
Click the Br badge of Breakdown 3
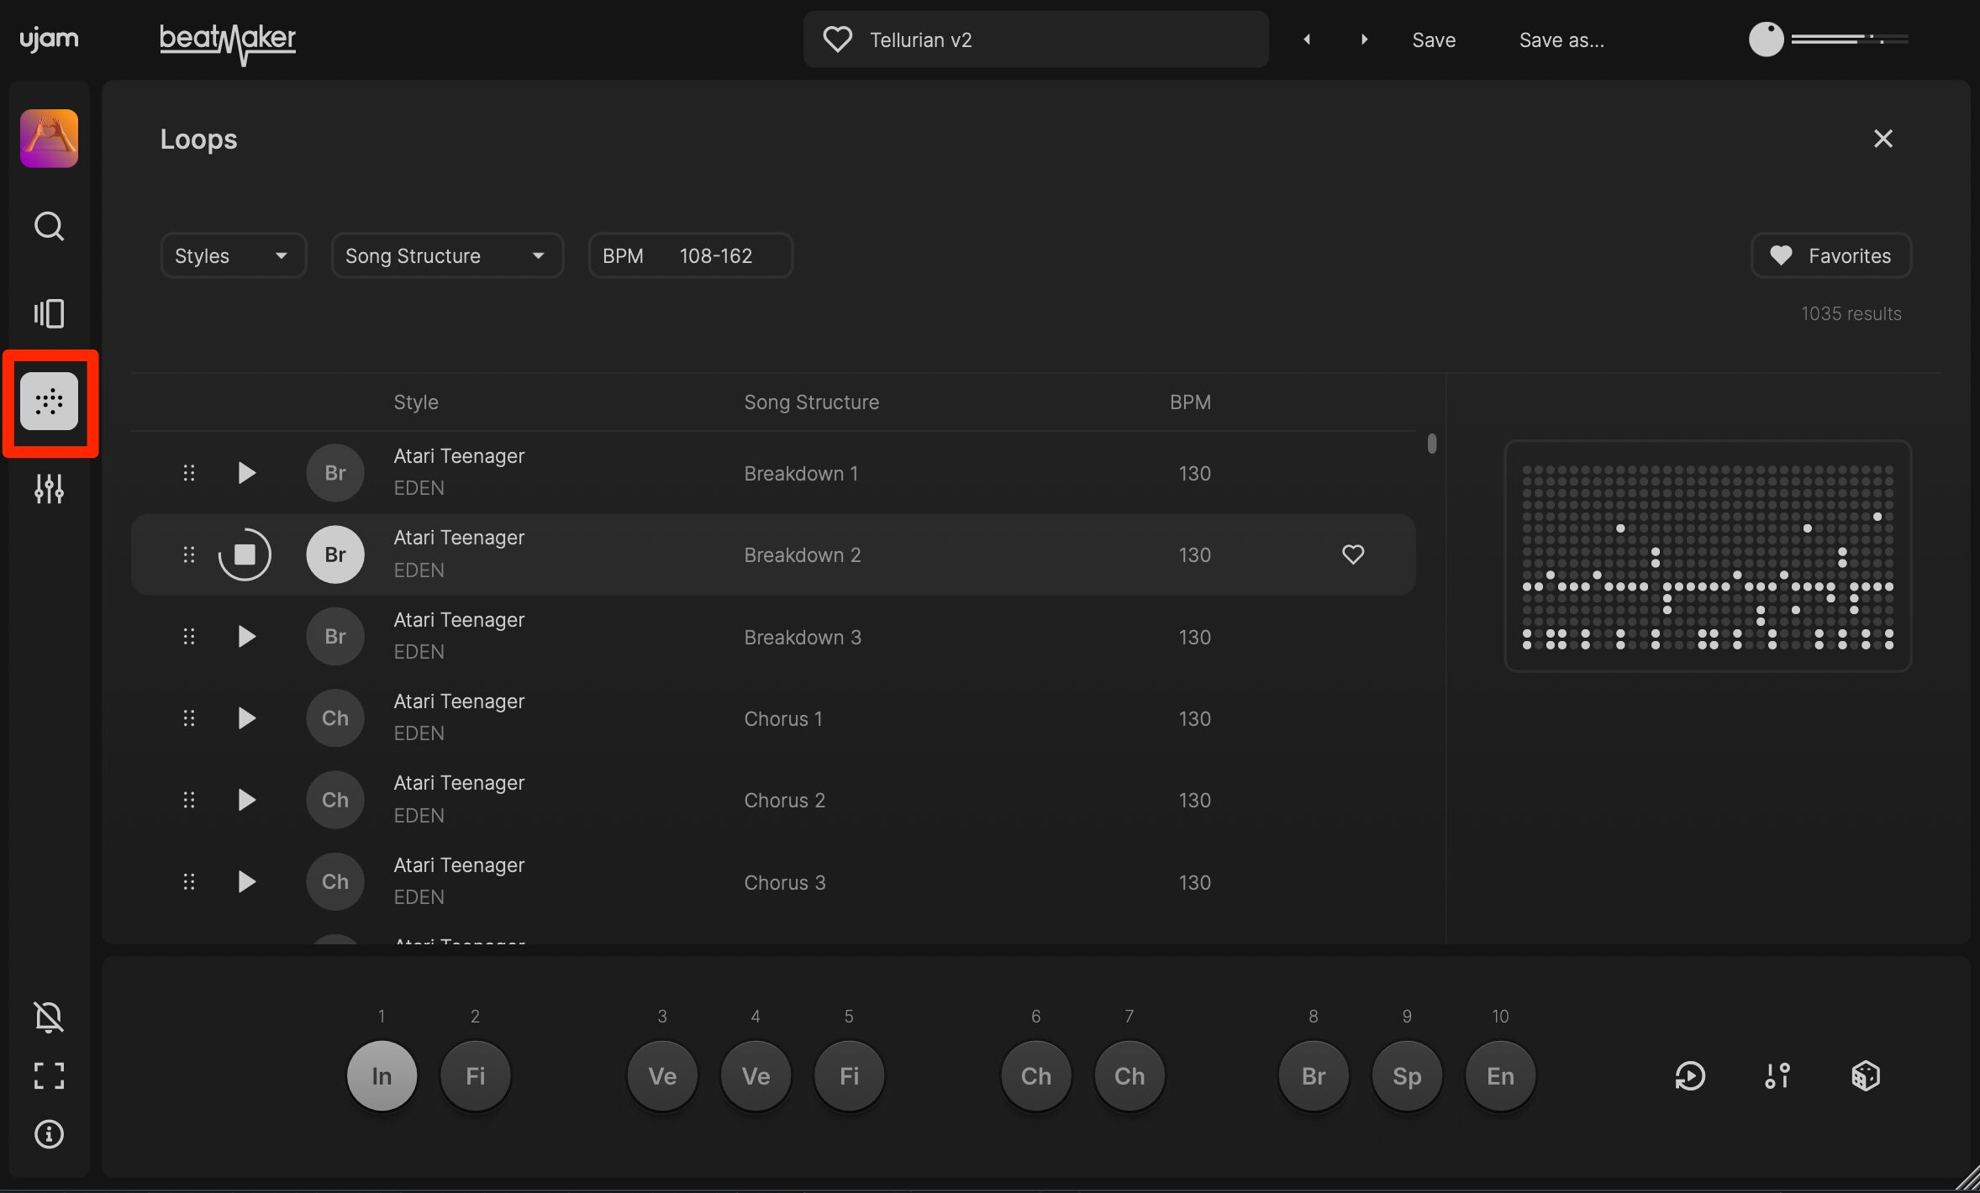pyautogui.click(x=335, y=637)
